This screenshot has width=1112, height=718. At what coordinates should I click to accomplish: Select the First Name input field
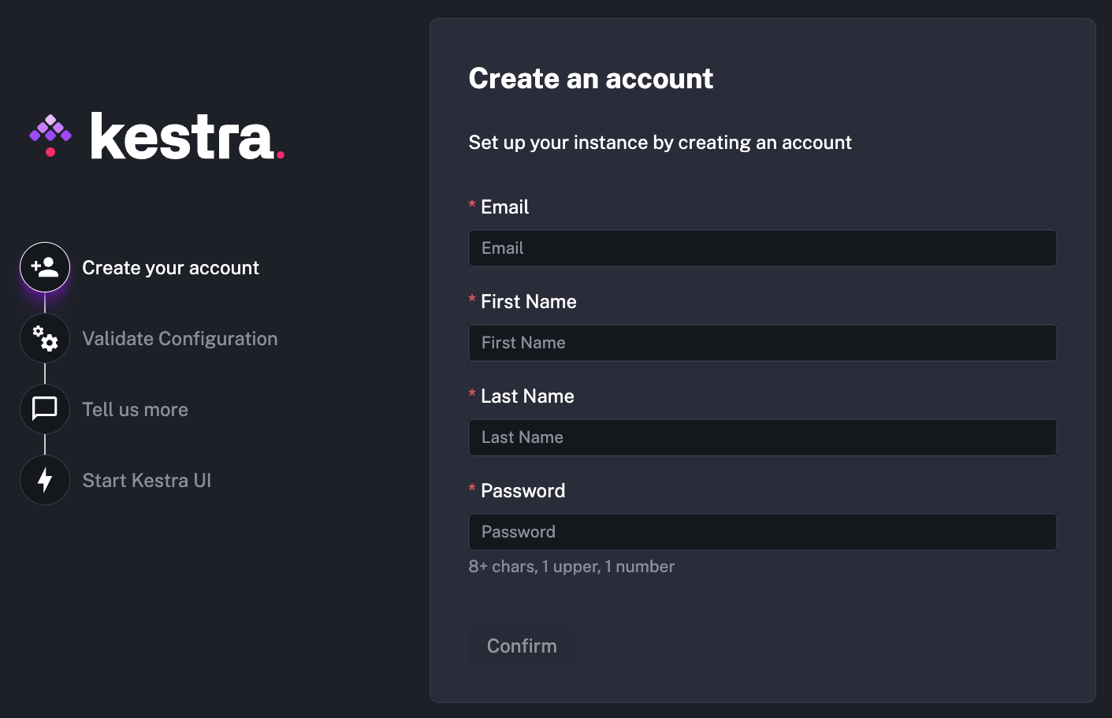coord(762,342)
